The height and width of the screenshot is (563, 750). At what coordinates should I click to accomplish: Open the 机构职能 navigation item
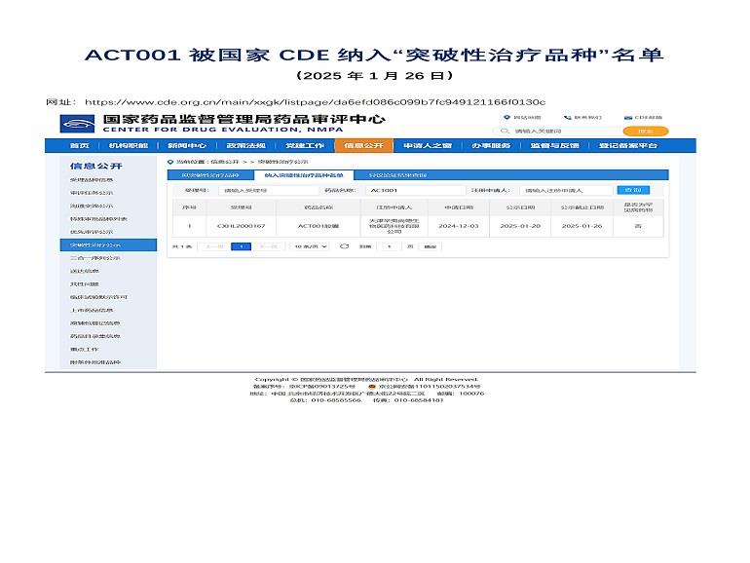point(129,145)
